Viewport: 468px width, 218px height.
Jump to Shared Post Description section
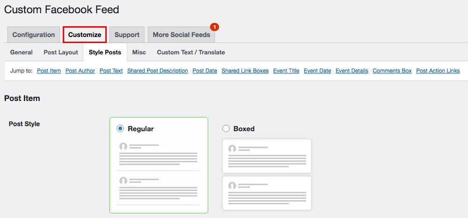[x=158, y=71]
